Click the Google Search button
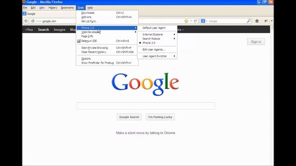Screen dimensions: 296x166 click(129, 117)
